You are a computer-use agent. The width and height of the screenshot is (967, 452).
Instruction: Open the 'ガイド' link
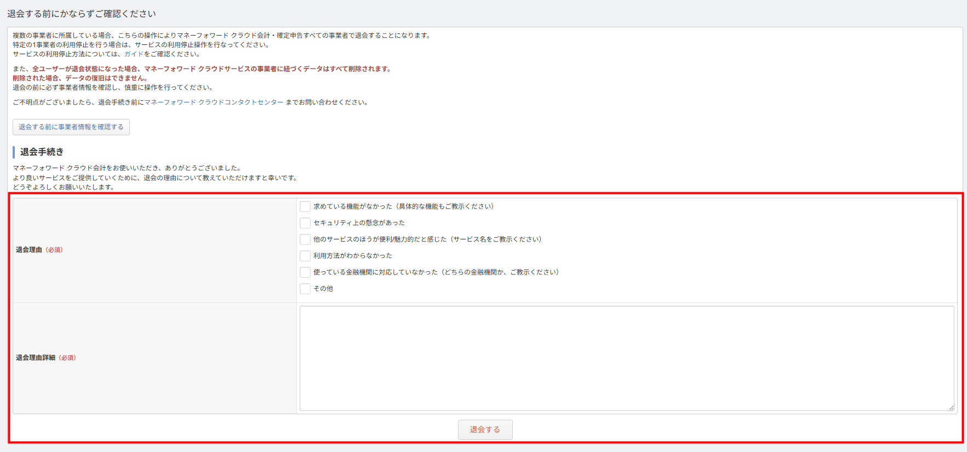pyautogui.click(x=133, y=54)
